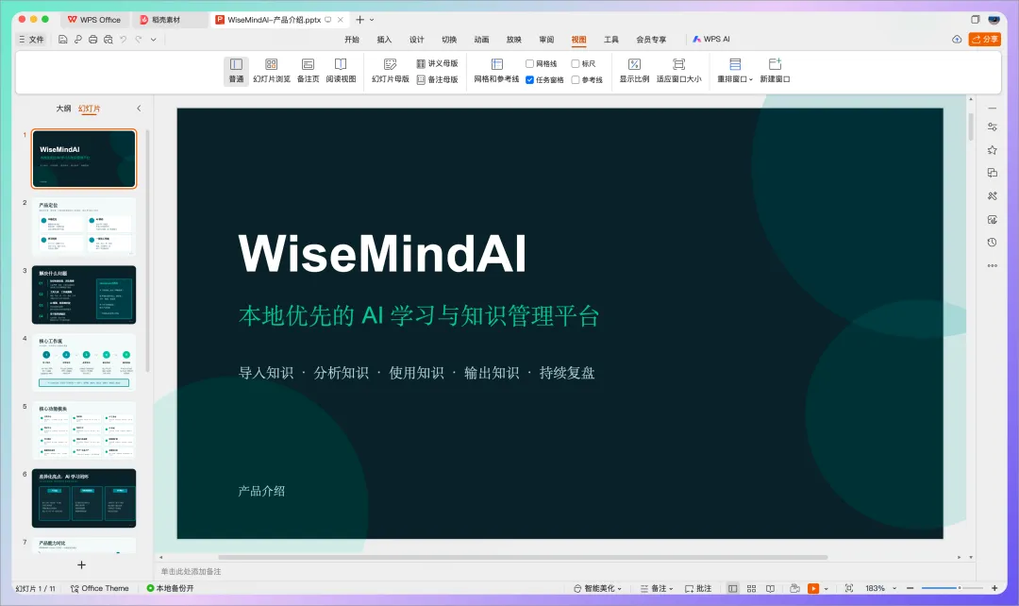Start slideshow with orange play button
This screenshot has height=606, width=1019.
[813, 588]
